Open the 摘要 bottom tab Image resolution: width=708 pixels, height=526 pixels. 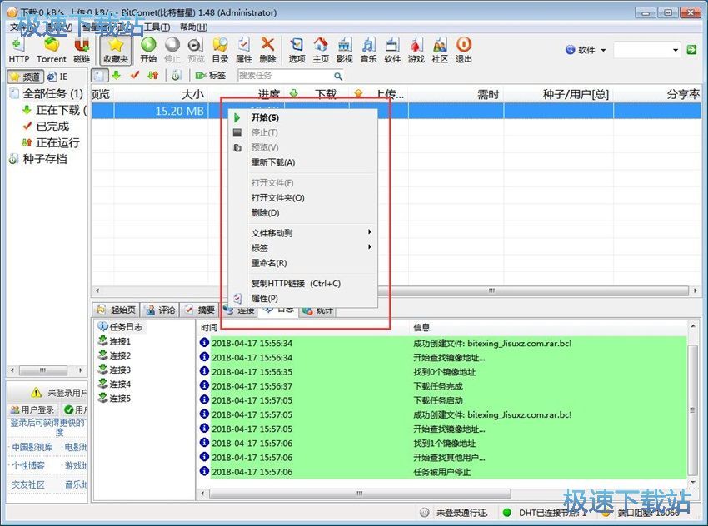(200, 310)
